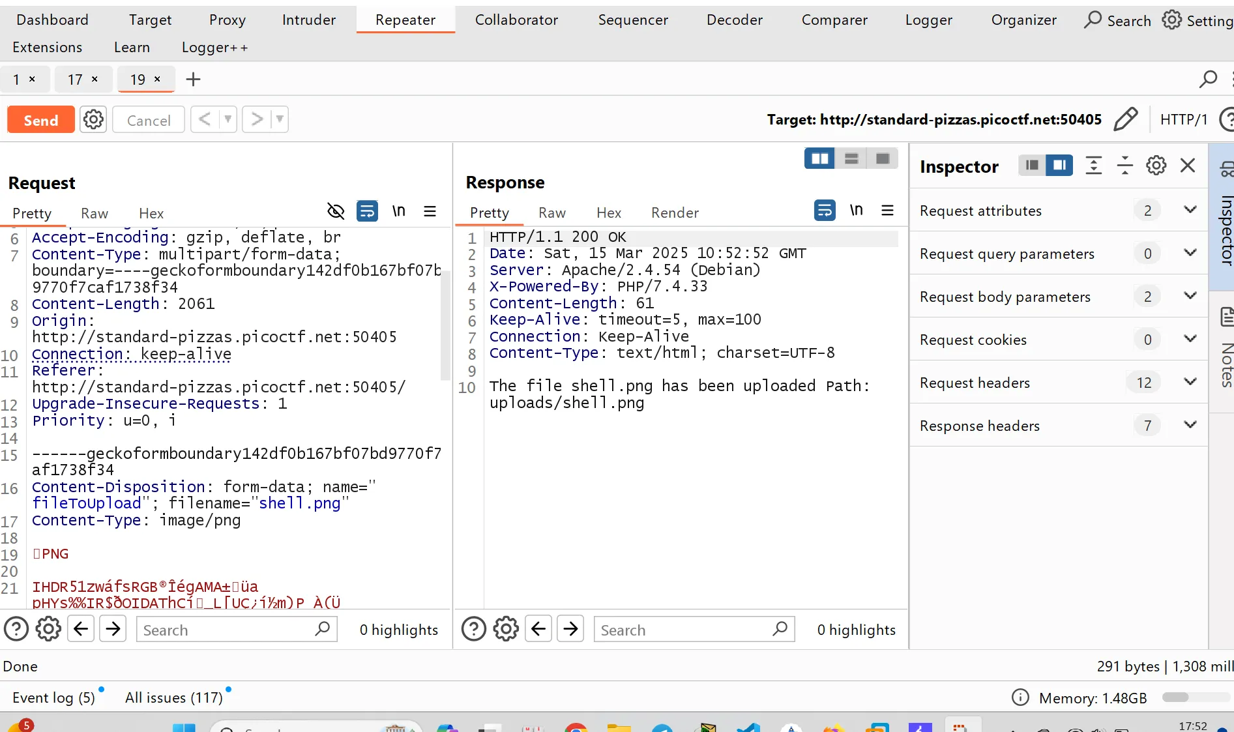This screenshot has width=1234, height=732.
Task: Switch Response view to Hex
Action: click(x=609, y=213)
